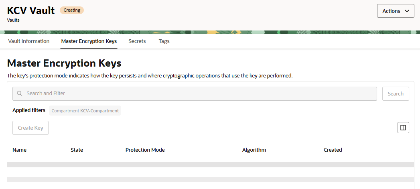Click the Protection Mode column header
420x189 pixels.
tap(145, 150)
